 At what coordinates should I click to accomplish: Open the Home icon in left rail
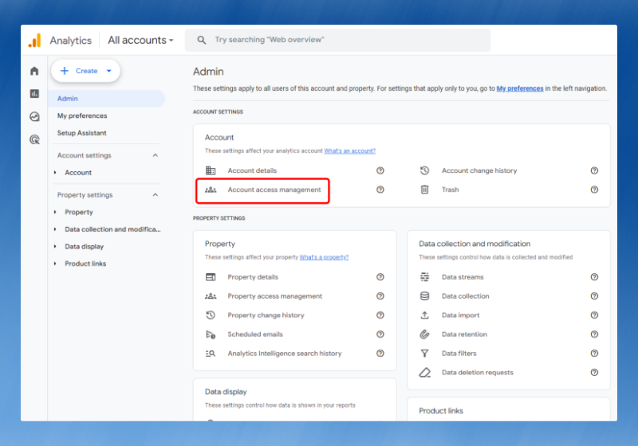pyautogui.click(x=34, y=71)
